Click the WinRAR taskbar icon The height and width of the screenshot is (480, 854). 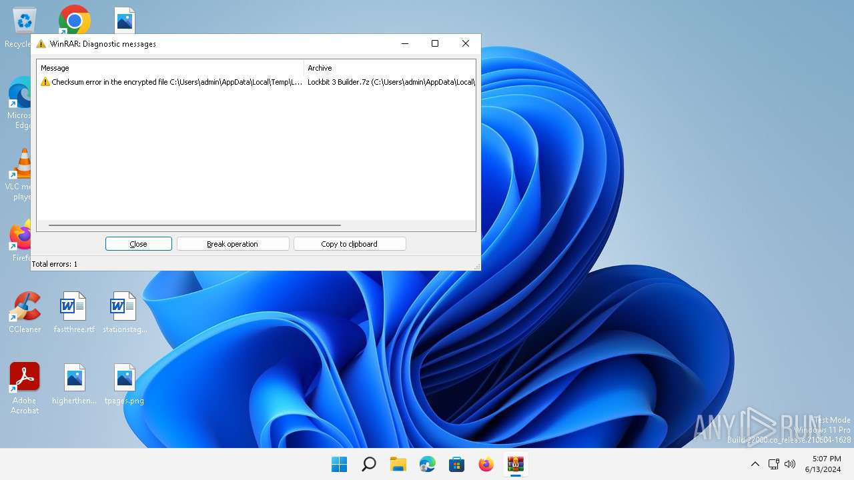pyautogui.click(x=516, y=464)
